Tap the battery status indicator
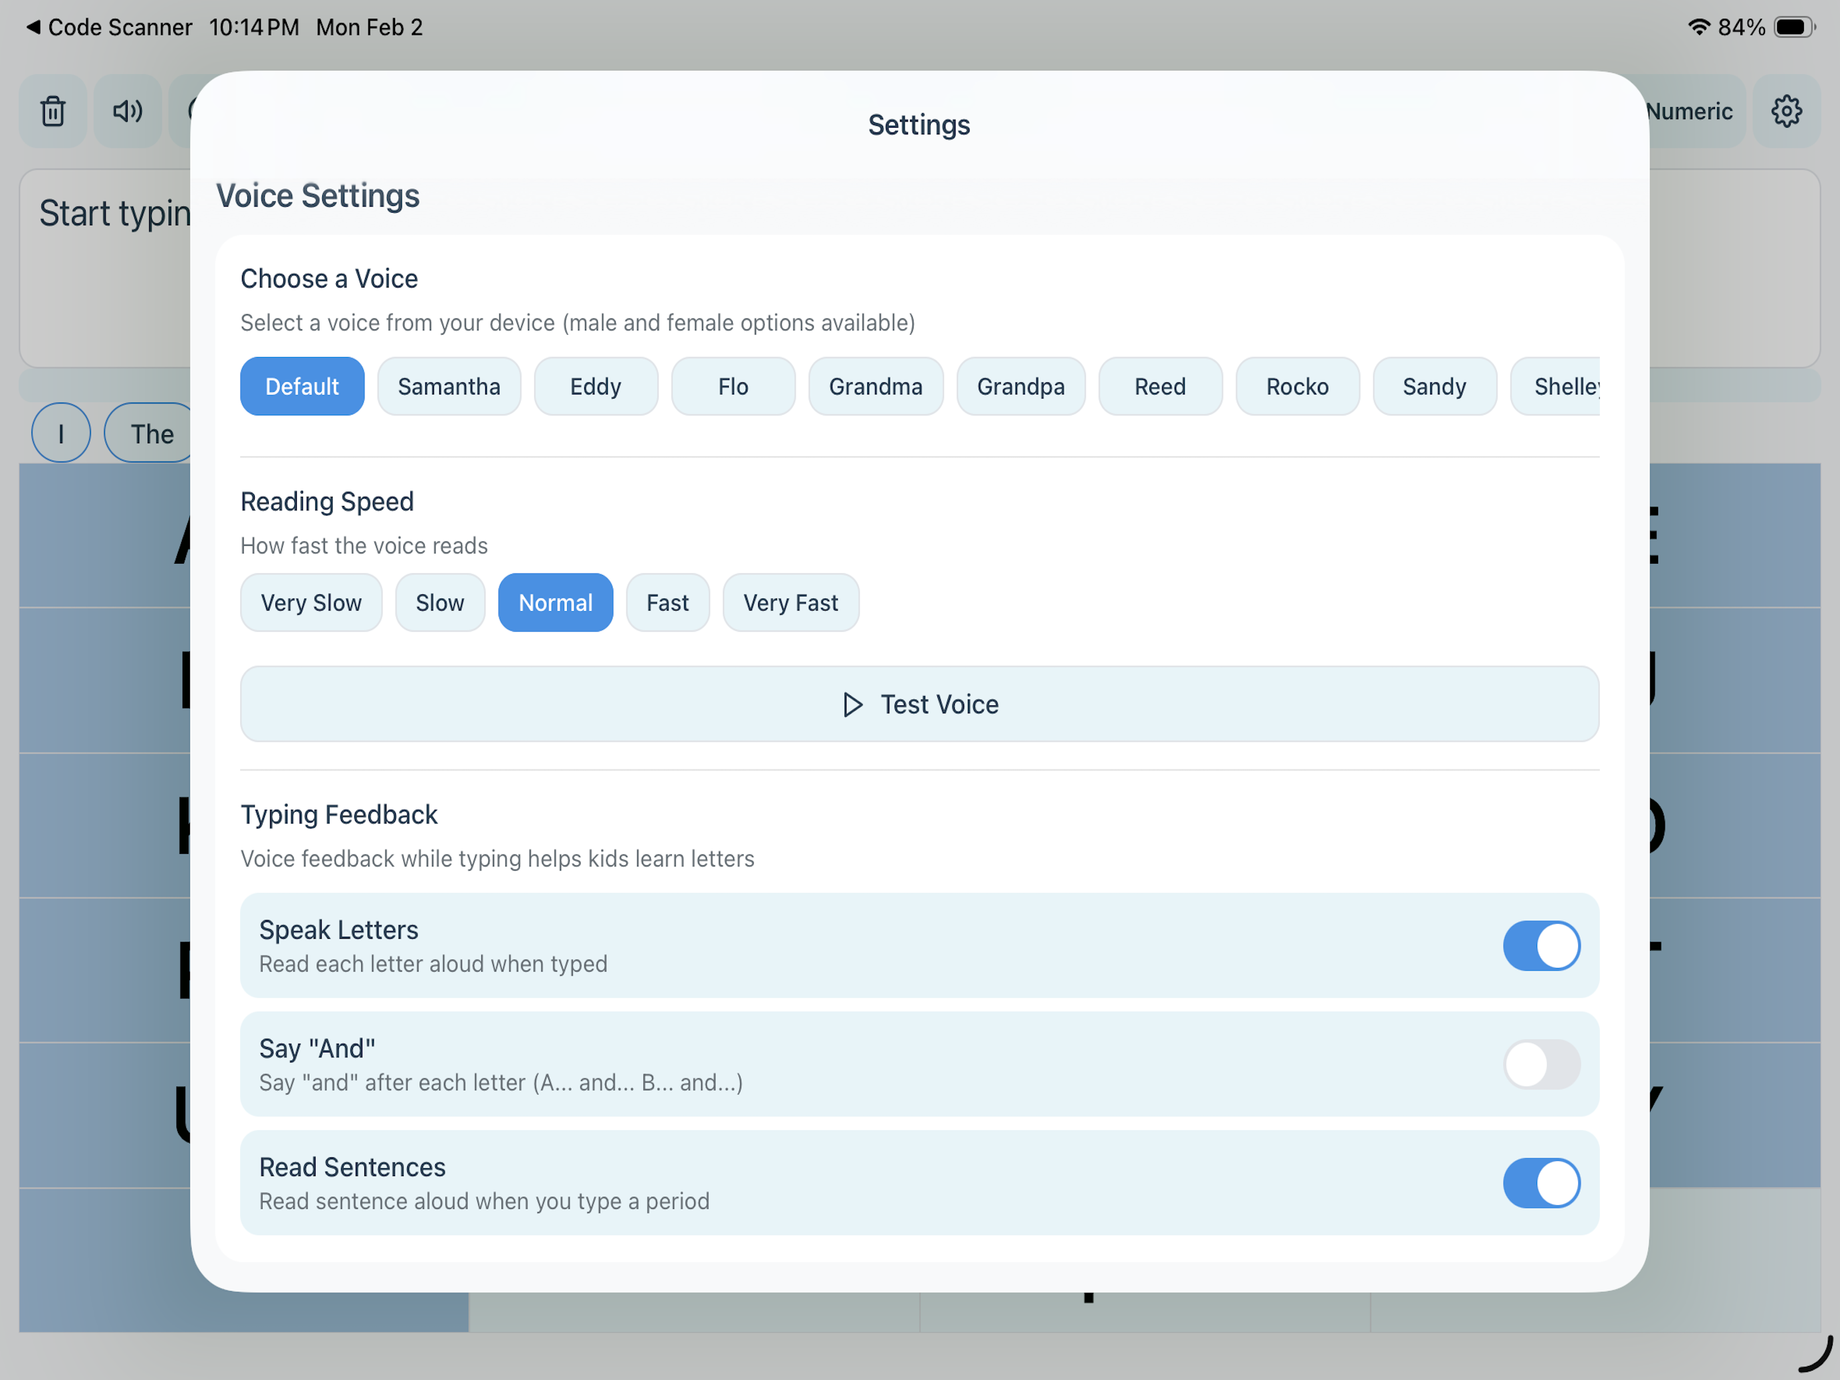This screenshot has width=1840, height=1380. tap(1793, 27)
